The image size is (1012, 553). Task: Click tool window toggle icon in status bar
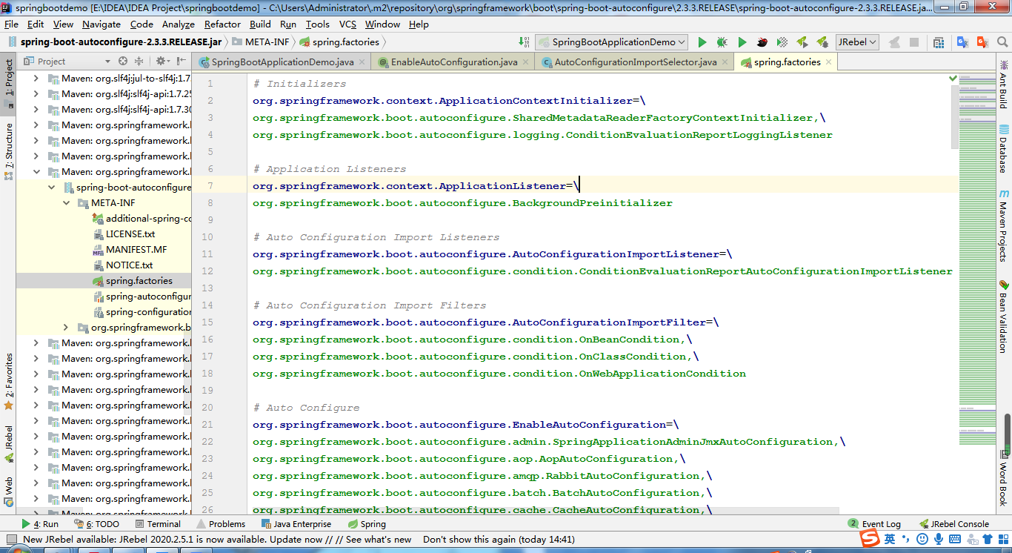(x=10, y=540)
